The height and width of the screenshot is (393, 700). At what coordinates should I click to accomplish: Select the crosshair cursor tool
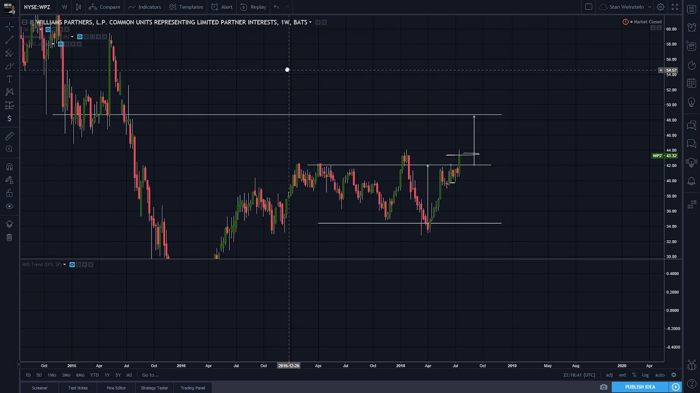9,27
